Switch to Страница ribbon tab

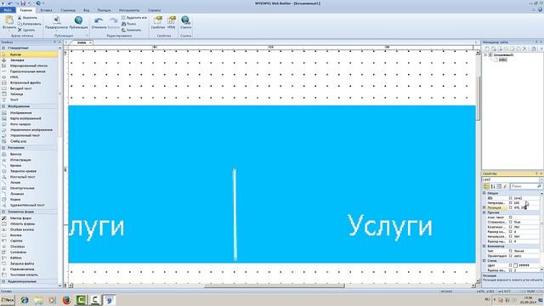[x=68, y=10]
